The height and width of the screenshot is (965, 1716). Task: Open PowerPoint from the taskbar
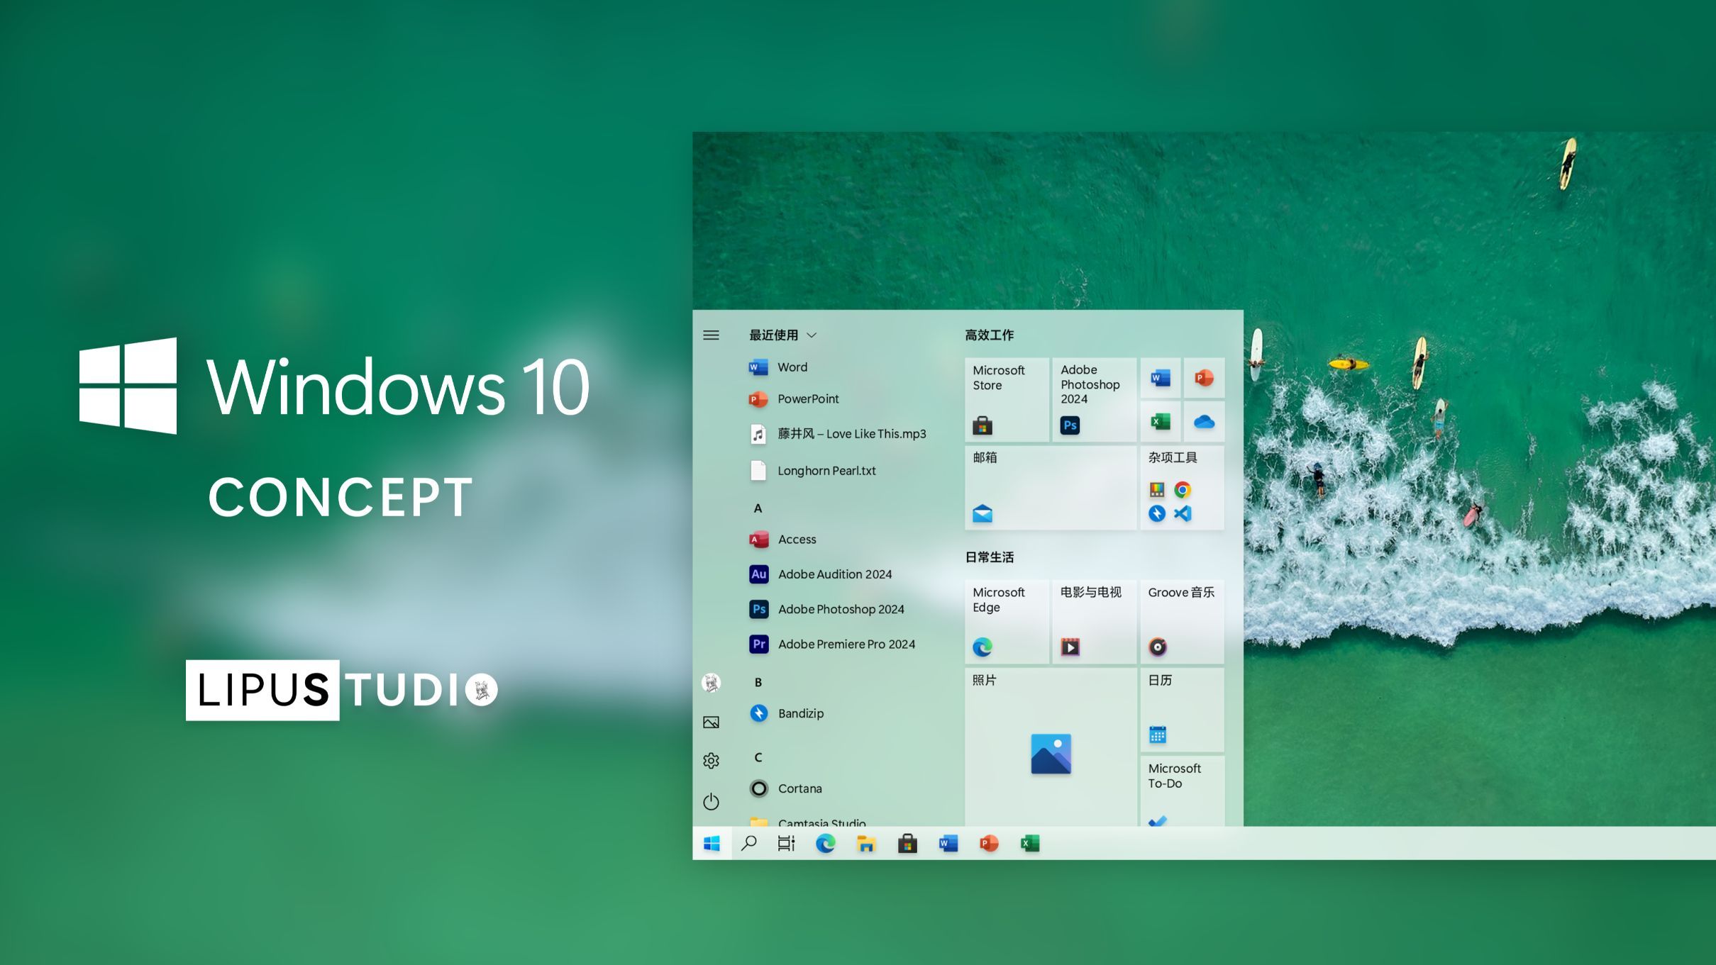pos(989,843)
